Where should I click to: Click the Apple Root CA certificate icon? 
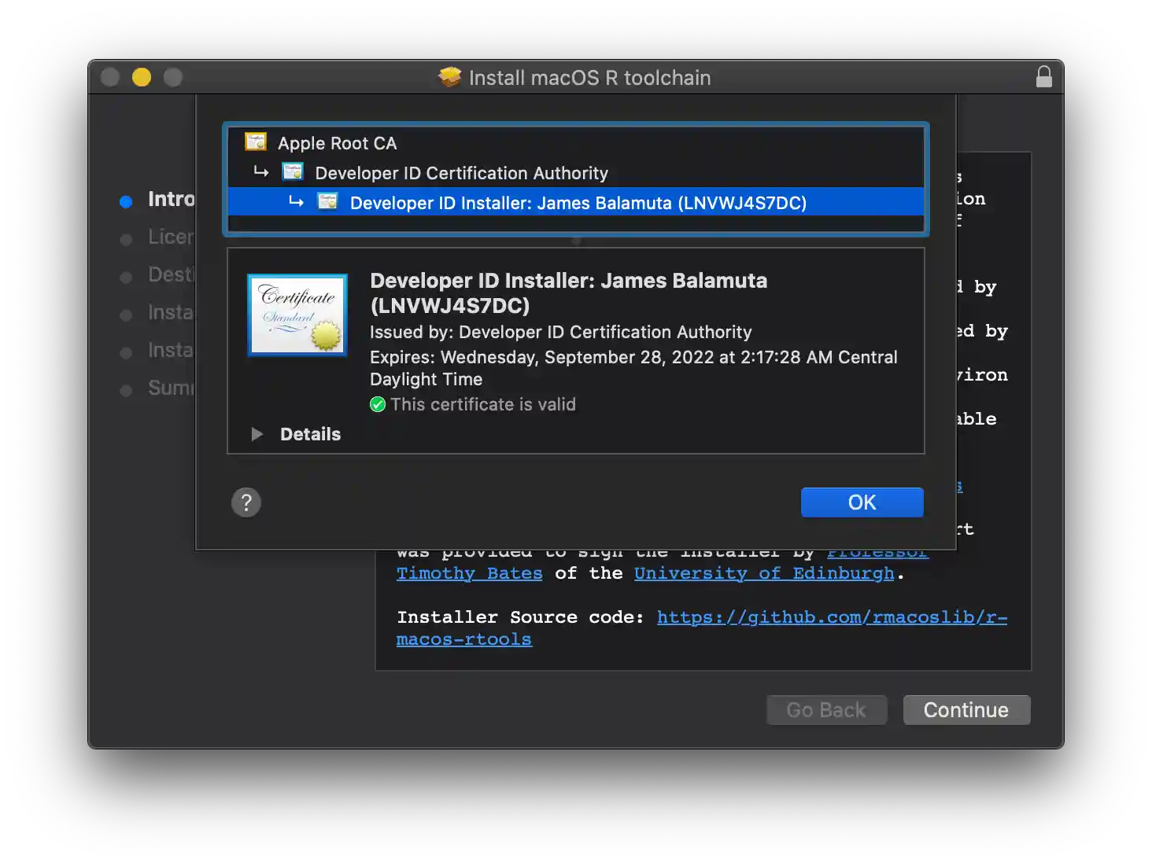pyautogui.click(x=255, y=142)
